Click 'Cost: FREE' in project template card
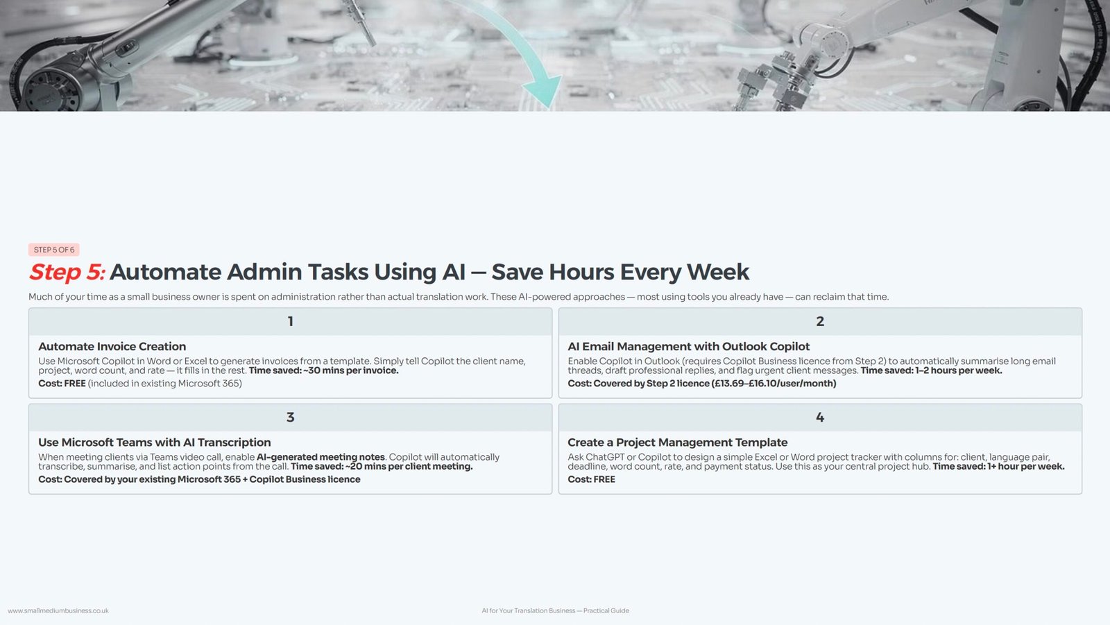 tap(591, 479)
